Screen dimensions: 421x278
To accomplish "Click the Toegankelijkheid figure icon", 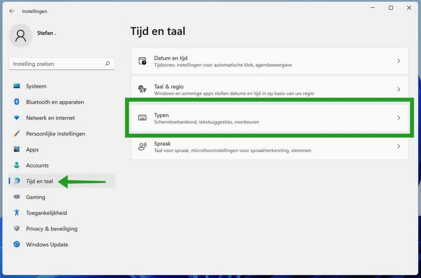I will (17, 213).
